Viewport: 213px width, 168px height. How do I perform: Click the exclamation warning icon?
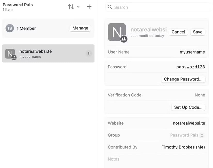[x=89, y=54]
